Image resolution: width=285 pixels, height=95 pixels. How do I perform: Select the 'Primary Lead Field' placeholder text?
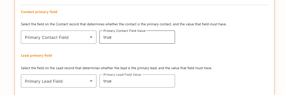44,81
